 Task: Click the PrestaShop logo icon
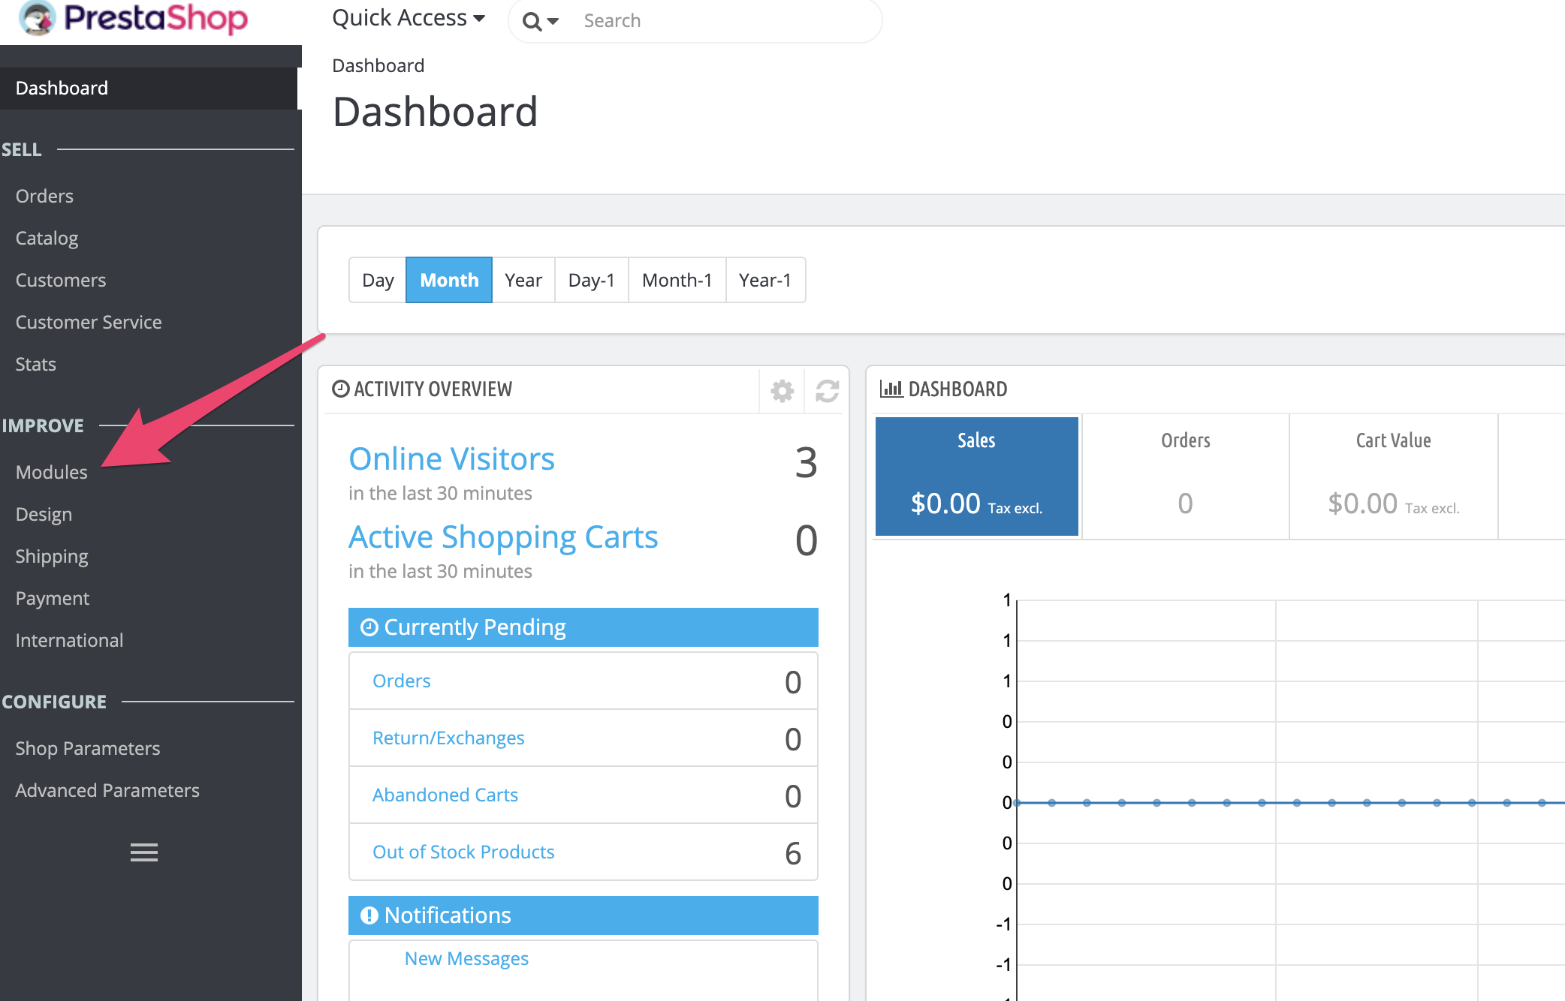(36, 17)
